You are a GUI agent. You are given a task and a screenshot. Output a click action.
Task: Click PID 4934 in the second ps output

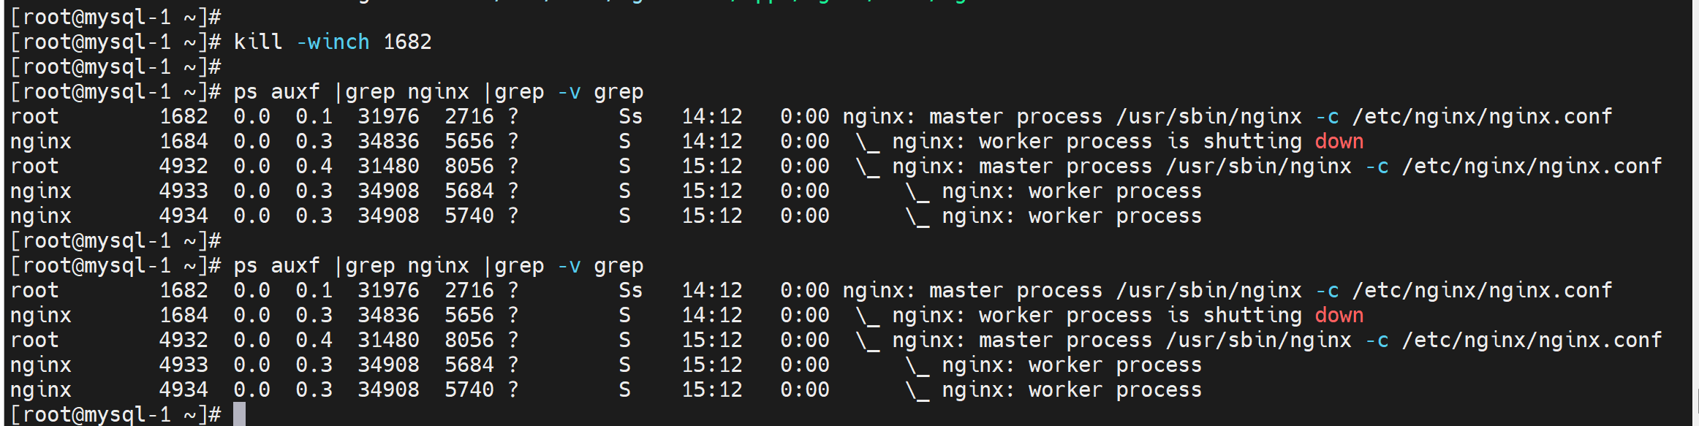(183, 390)
